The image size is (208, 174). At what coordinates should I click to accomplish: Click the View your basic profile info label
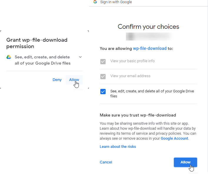[132, 61]
